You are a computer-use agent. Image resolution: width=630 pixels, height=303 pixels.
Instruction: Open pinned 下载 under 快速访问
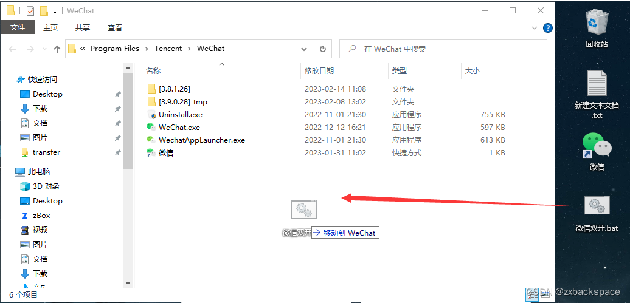pos(34,108)
